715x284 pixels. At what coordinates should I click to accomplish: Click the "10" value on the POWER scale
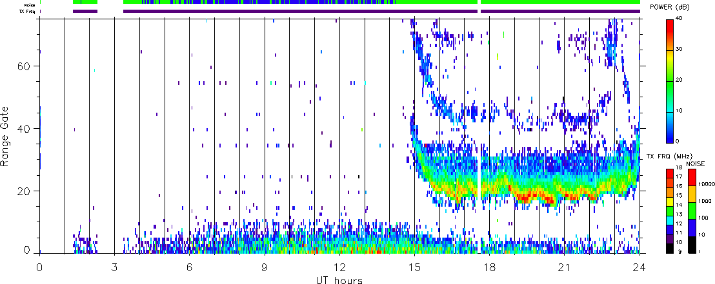click(680, 111)
